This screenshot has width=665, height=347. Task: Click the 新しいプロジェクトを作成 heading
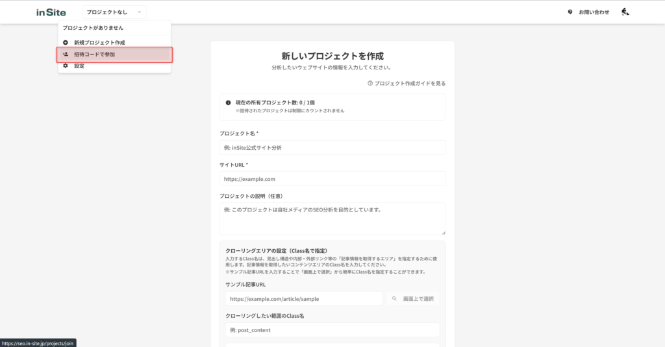(332, 56)
